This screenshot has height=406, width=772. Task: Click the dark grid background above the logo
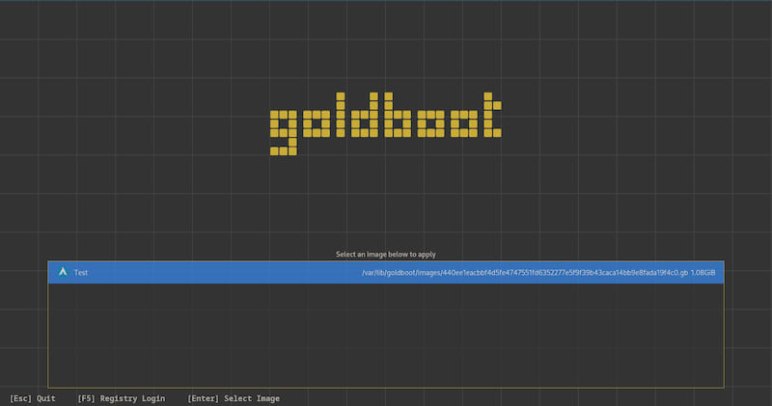[x=386, y=48]
